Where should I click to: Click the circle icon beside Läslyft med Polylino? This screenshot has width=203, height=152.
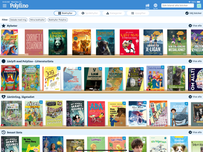coord(4,61)
